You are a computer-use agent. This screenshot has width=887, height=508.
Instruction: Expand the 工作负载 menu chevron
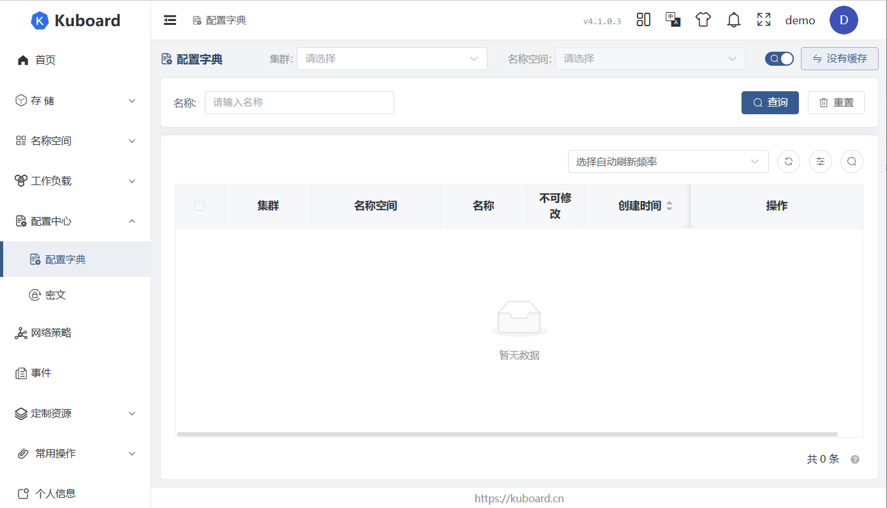click(132, 181)
